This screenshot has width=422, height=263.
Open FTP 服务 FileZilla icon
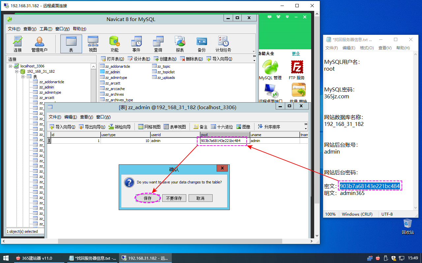(x=297, y=70)
